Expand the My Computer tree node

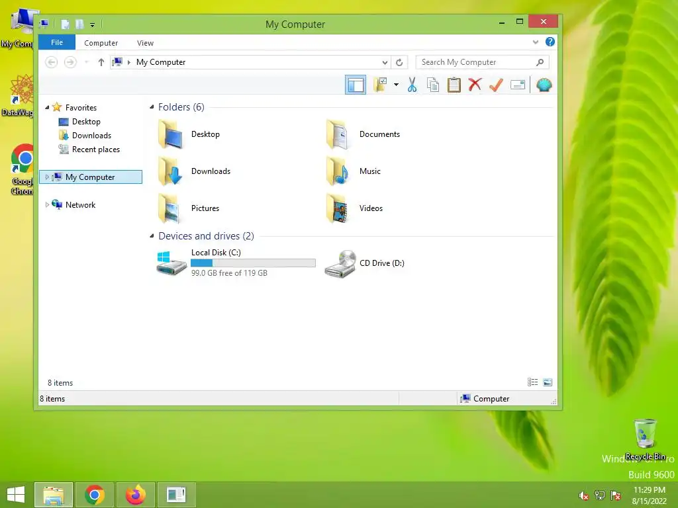[x=47, y=177]
